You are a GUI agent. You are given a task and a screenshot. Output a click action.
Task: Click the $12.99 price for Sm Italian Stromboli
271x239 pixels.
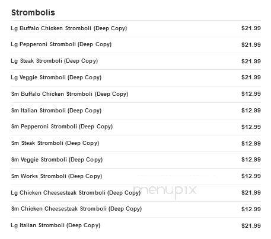tap(251, 111)
